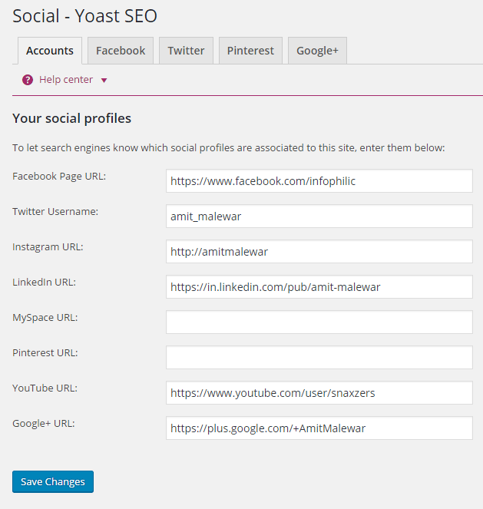Click the empty Pinterest URL field
483x509 pixels.
319,358
